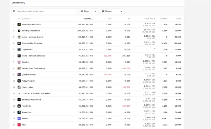Click volume value 202,324.01 USD
This screenshot has height=129, width=211.
85,31
